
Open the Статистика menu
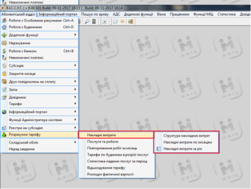[226, 14]
